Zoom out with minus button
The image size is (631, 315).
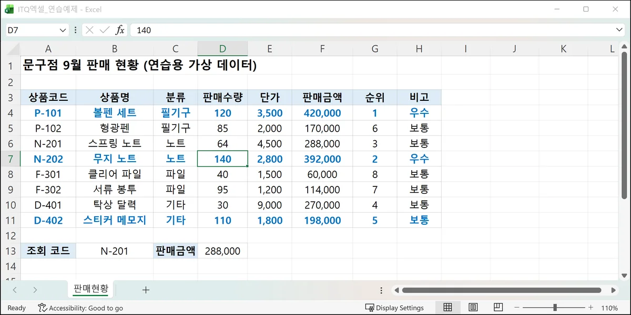516,308
